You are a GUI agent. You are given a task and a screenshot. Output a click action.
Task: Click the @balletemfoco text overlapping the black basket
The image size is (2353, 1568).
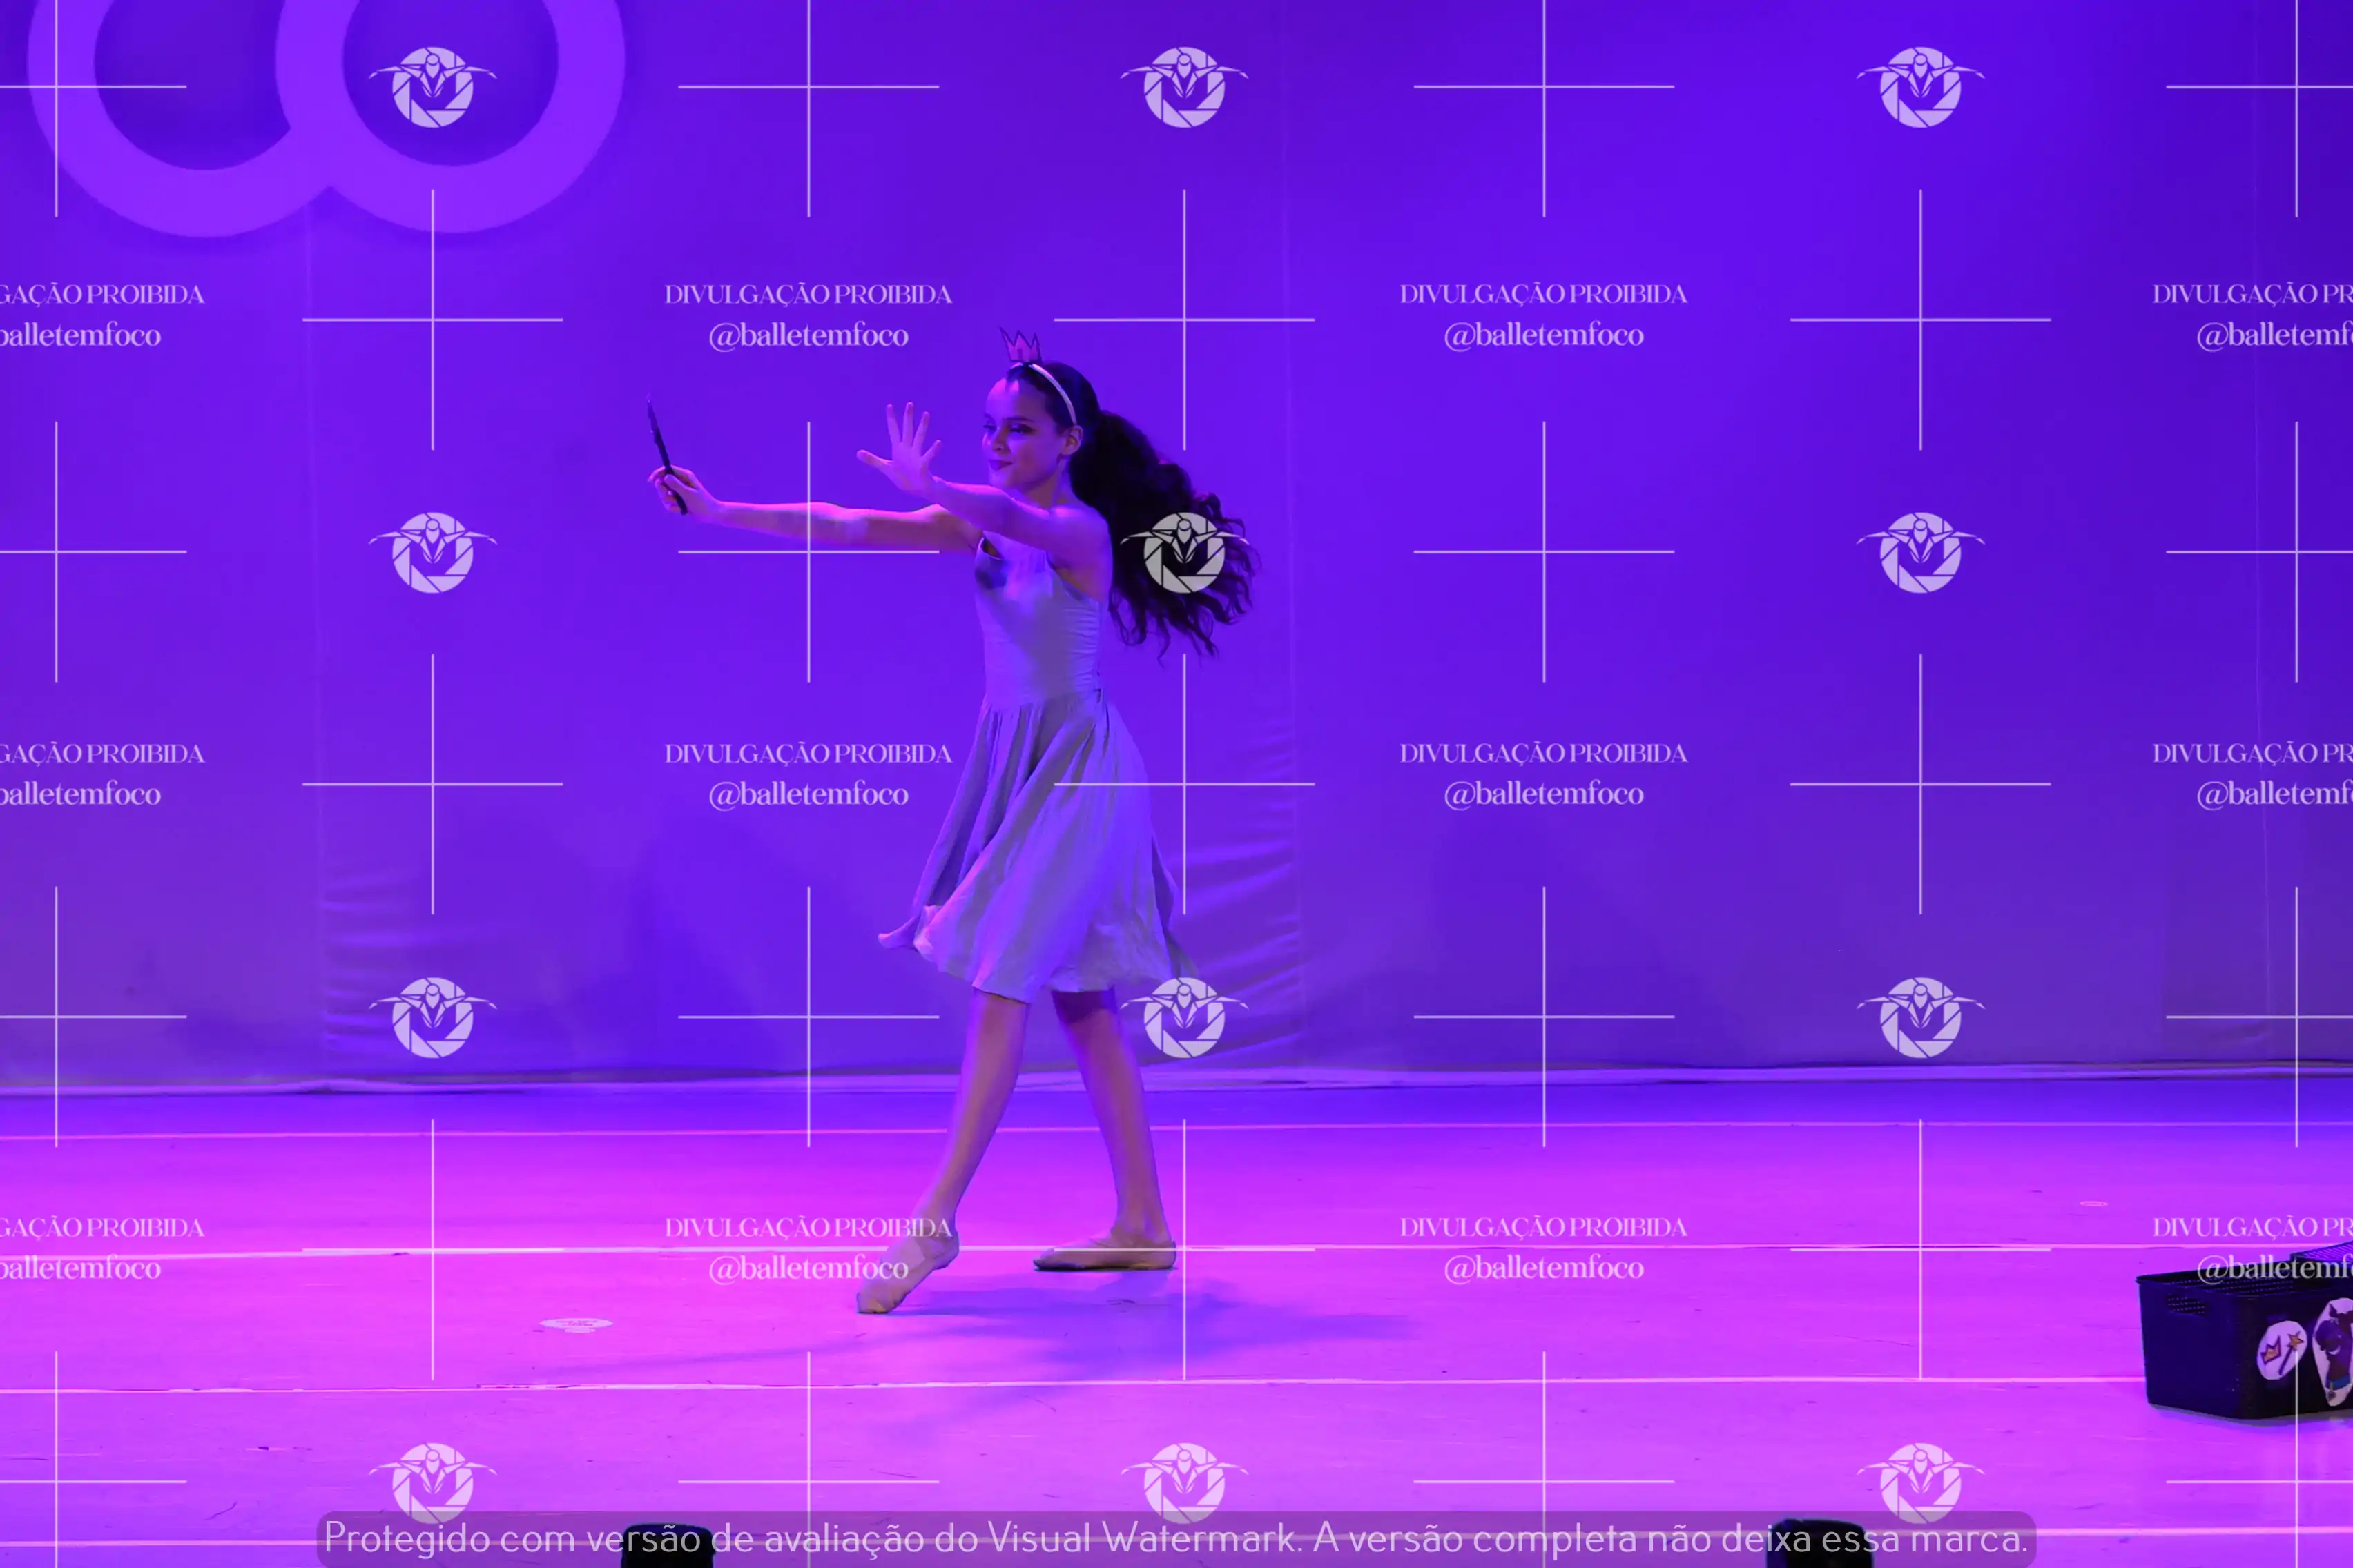[x=2273, y=1268]
